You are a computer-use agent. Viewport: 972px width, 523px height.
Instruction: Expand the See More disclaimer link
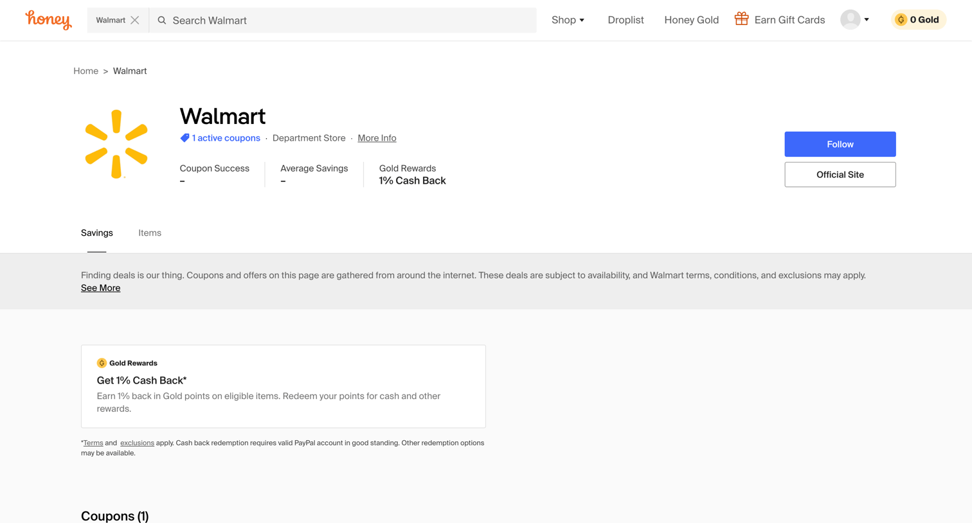tap(100, 288)
